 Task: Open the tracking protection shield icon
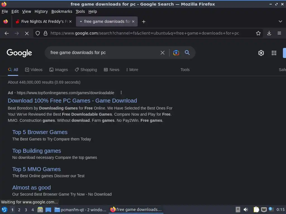pyautogui.click(x=38, y=33)
